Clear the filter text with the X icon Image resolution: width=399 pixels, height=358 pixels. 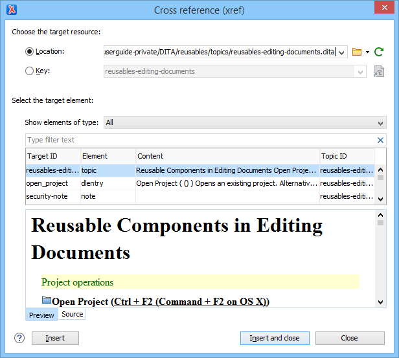(380, 140)
